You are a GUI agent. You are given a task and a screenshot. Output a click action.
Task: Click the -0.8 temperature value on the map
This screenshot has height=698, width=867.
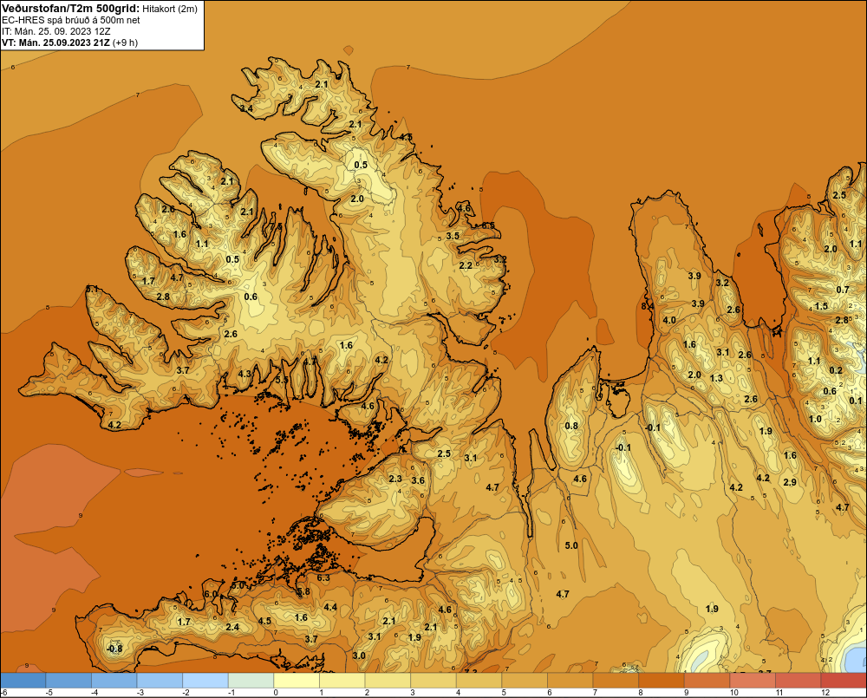click(114, 649)
